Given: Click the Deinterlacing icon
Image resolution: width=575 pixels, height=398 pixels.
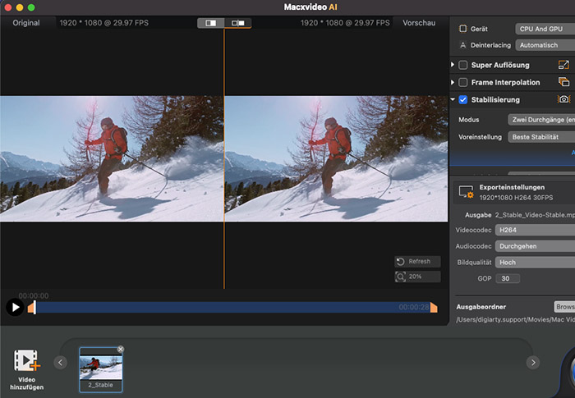Looking at the screenshot, I should coord(463,45).
